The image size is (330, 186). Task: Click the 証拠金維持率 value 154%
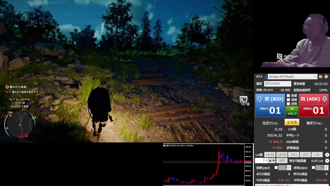point(323,90)
